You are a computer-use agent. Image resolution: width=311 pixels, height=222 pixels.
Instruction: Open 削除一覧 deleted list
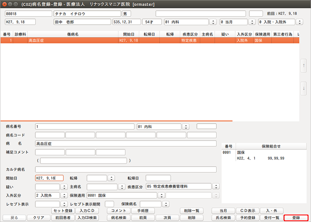(x=192, y=211)
